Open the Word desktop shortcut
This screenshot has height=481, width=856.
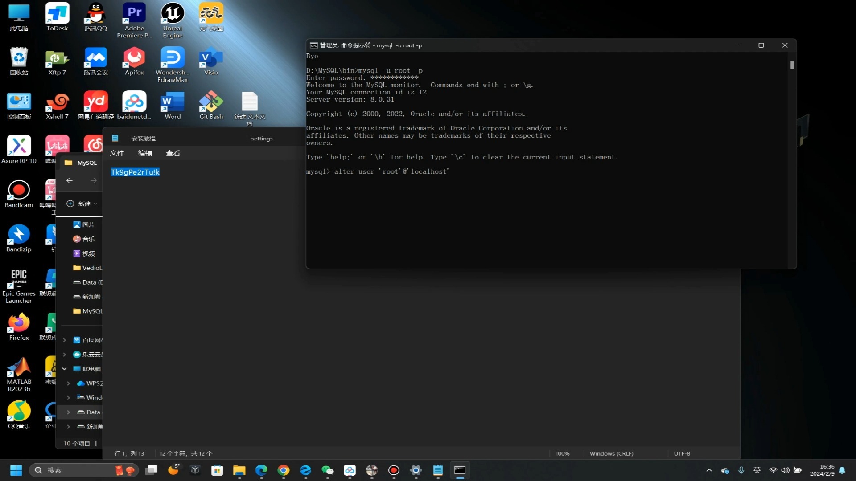[173, 106]
